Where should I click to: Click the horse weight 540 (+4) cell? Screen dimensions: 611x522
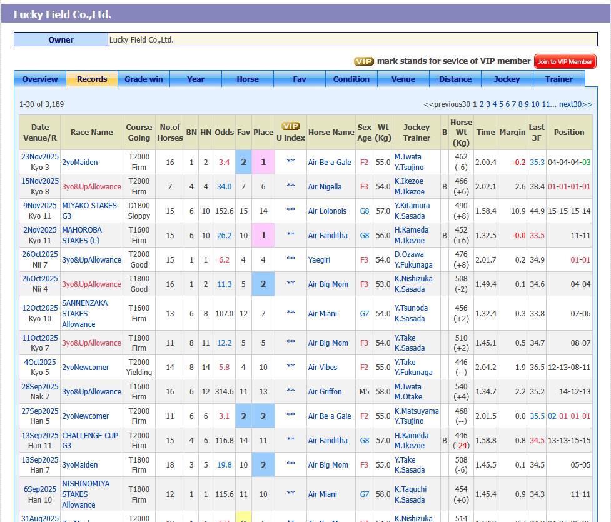tap(461, 391)
